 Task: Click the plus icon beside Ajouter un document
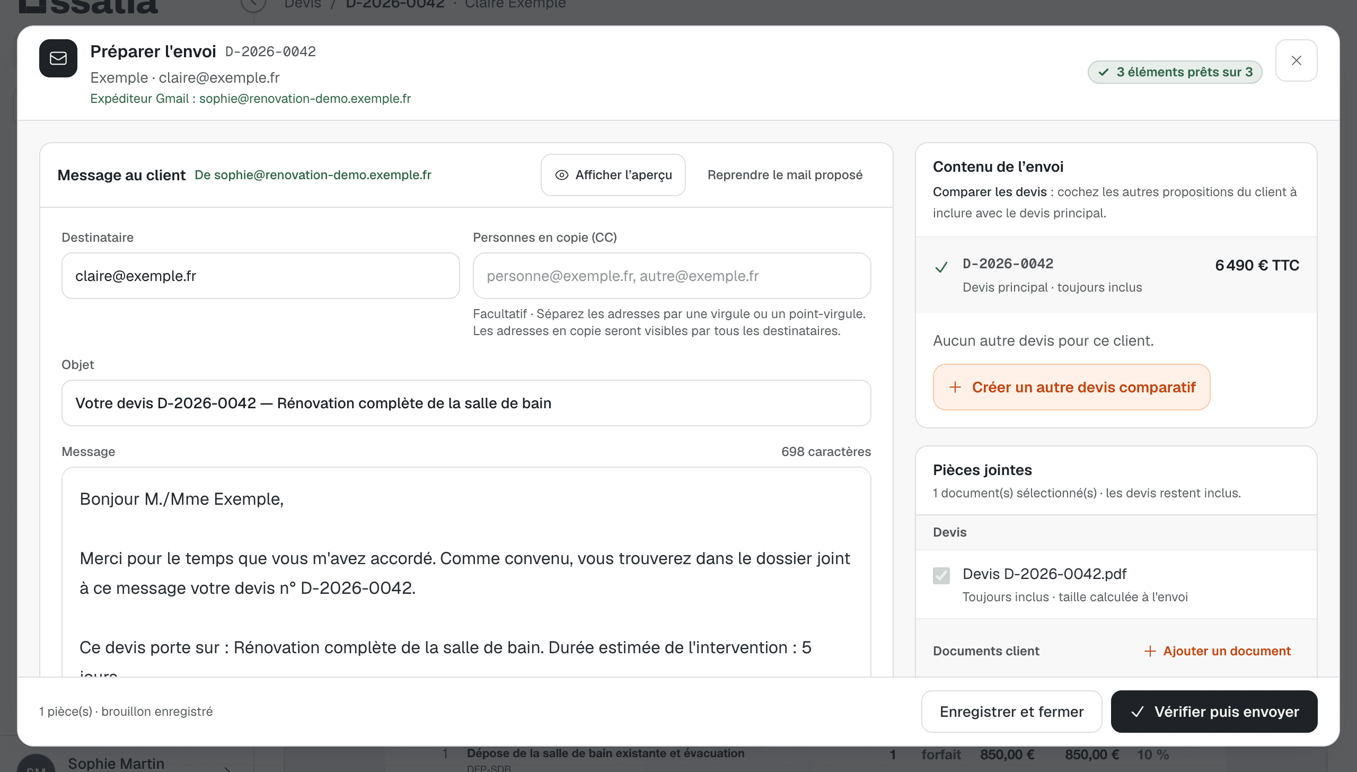click(x=1150, y=651)
